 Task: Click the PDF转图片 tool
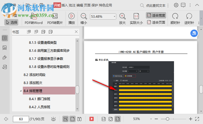[x=55, y=19]
